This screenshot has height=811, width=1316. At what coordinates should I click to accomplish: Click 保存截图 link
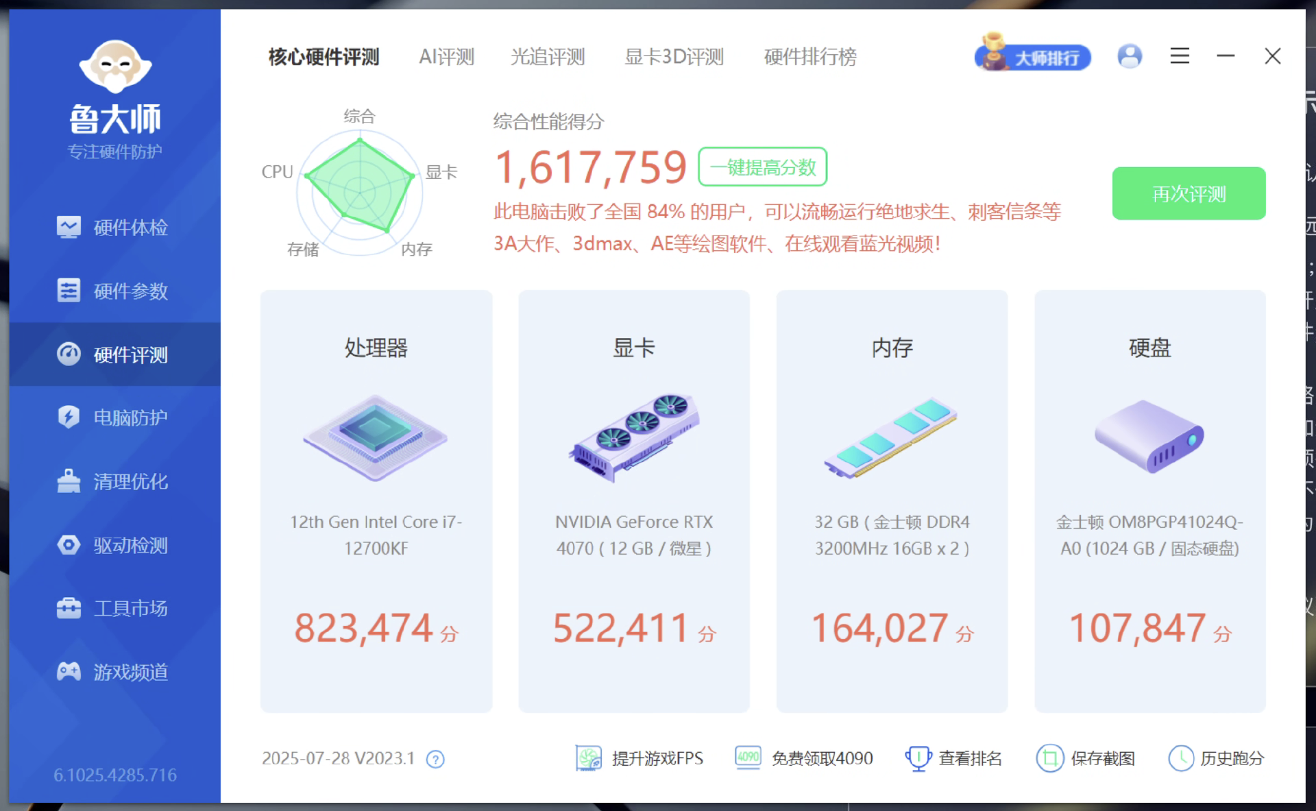1103,759
